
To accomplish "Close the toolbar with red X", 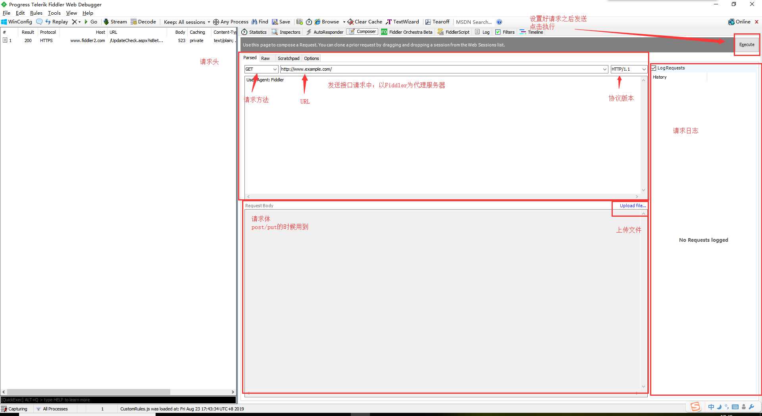I will pos(756,22).
